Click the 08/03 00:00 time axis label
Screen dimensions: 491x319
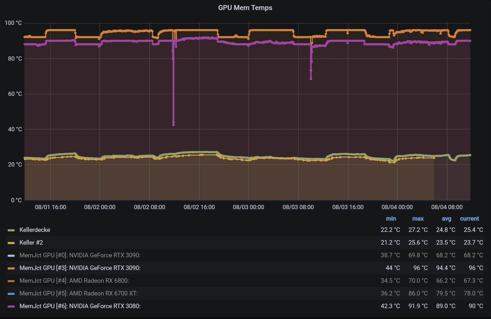pos(249,207)
